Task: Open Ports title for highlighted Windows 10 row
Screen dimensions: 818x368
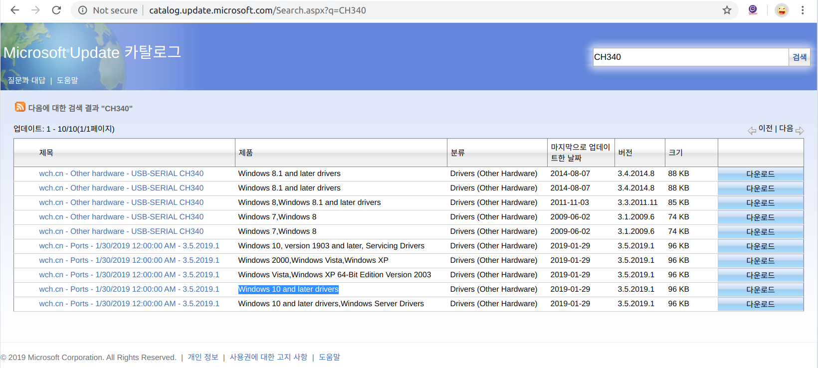Action: click(x=129, y=289)
